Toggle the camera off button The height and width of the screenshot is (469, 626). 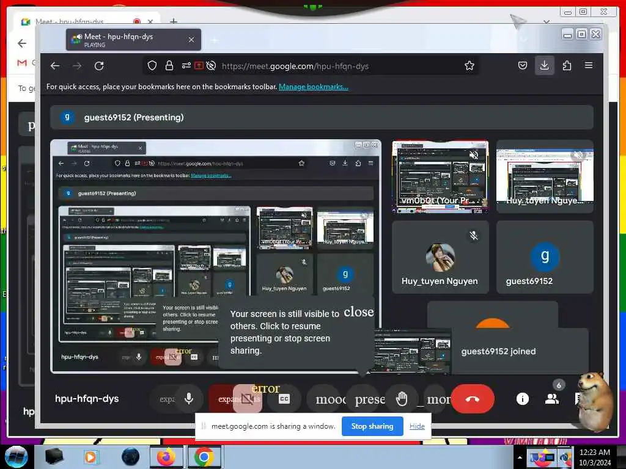(x=247, y=398)
